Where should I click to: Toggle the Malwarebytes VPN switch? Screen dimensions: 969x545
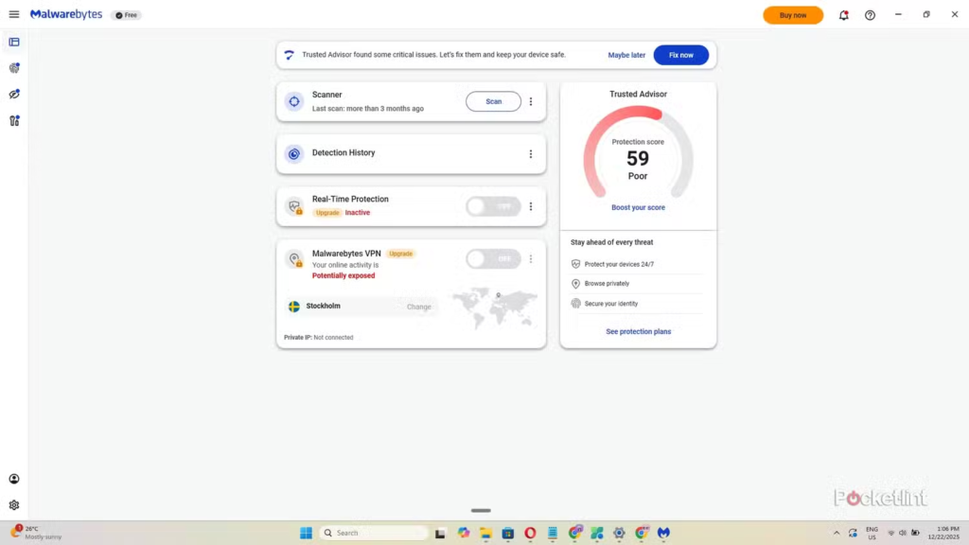coord(493,258)
